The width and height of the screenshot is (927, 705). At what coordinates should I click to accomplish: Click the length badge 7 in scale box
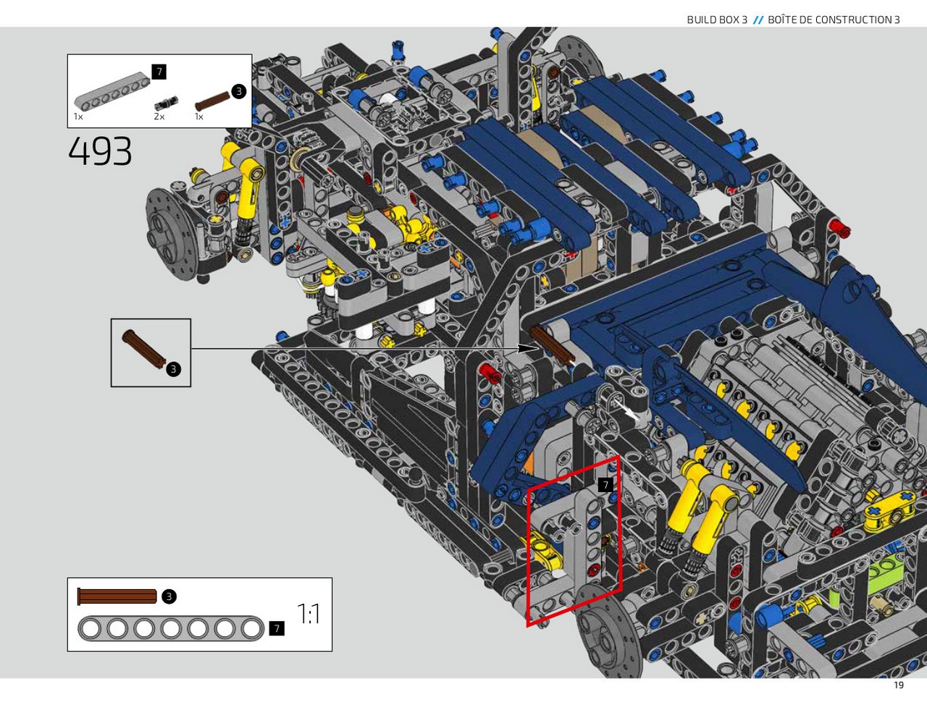pos(276,628)
